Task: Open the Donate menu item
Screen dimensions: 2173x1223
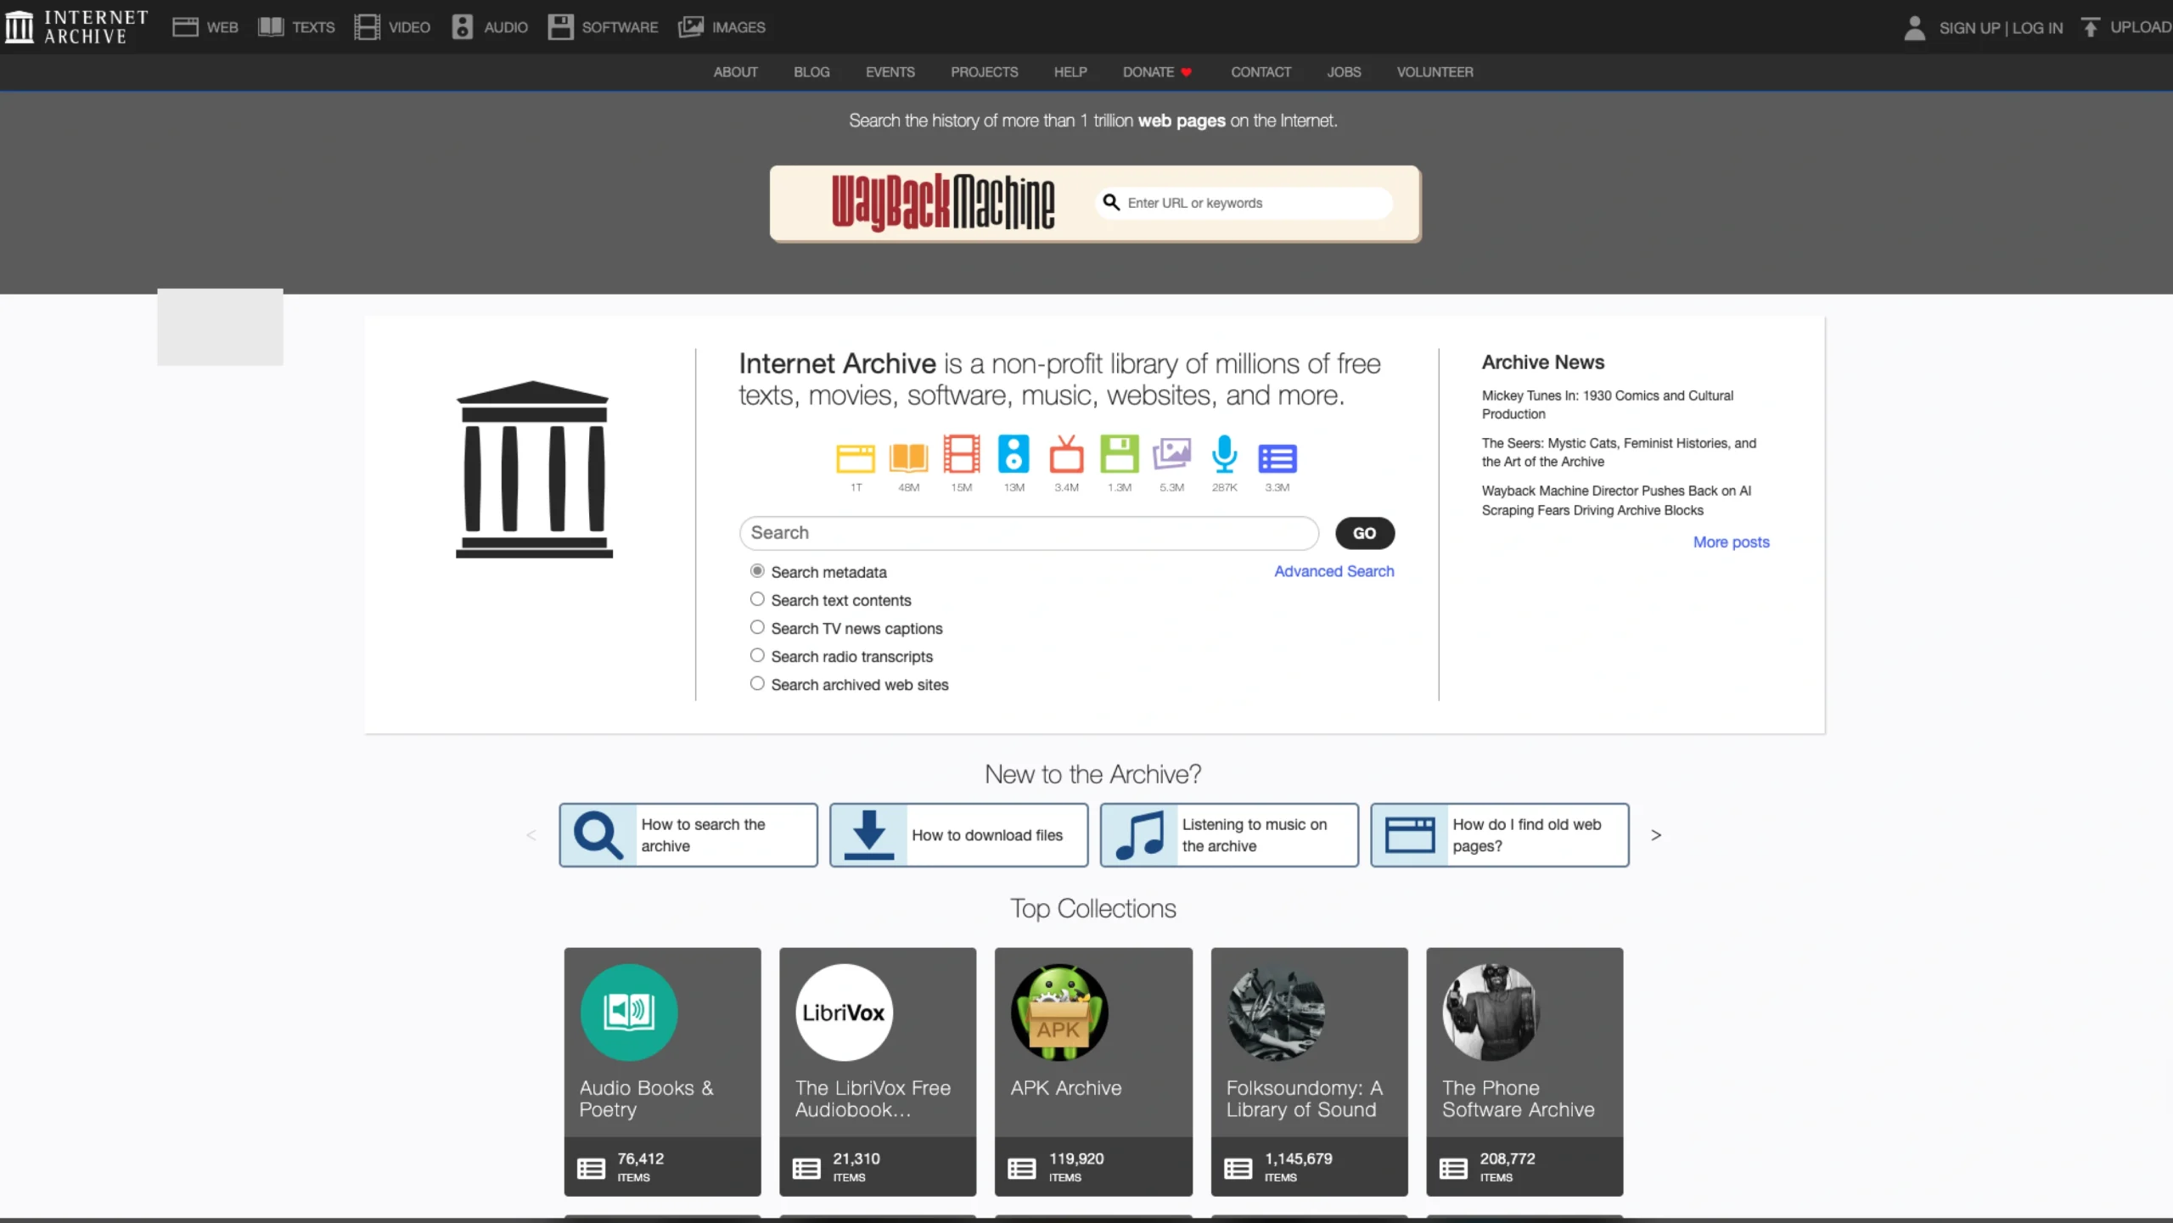Action: tap(1158, 72)
